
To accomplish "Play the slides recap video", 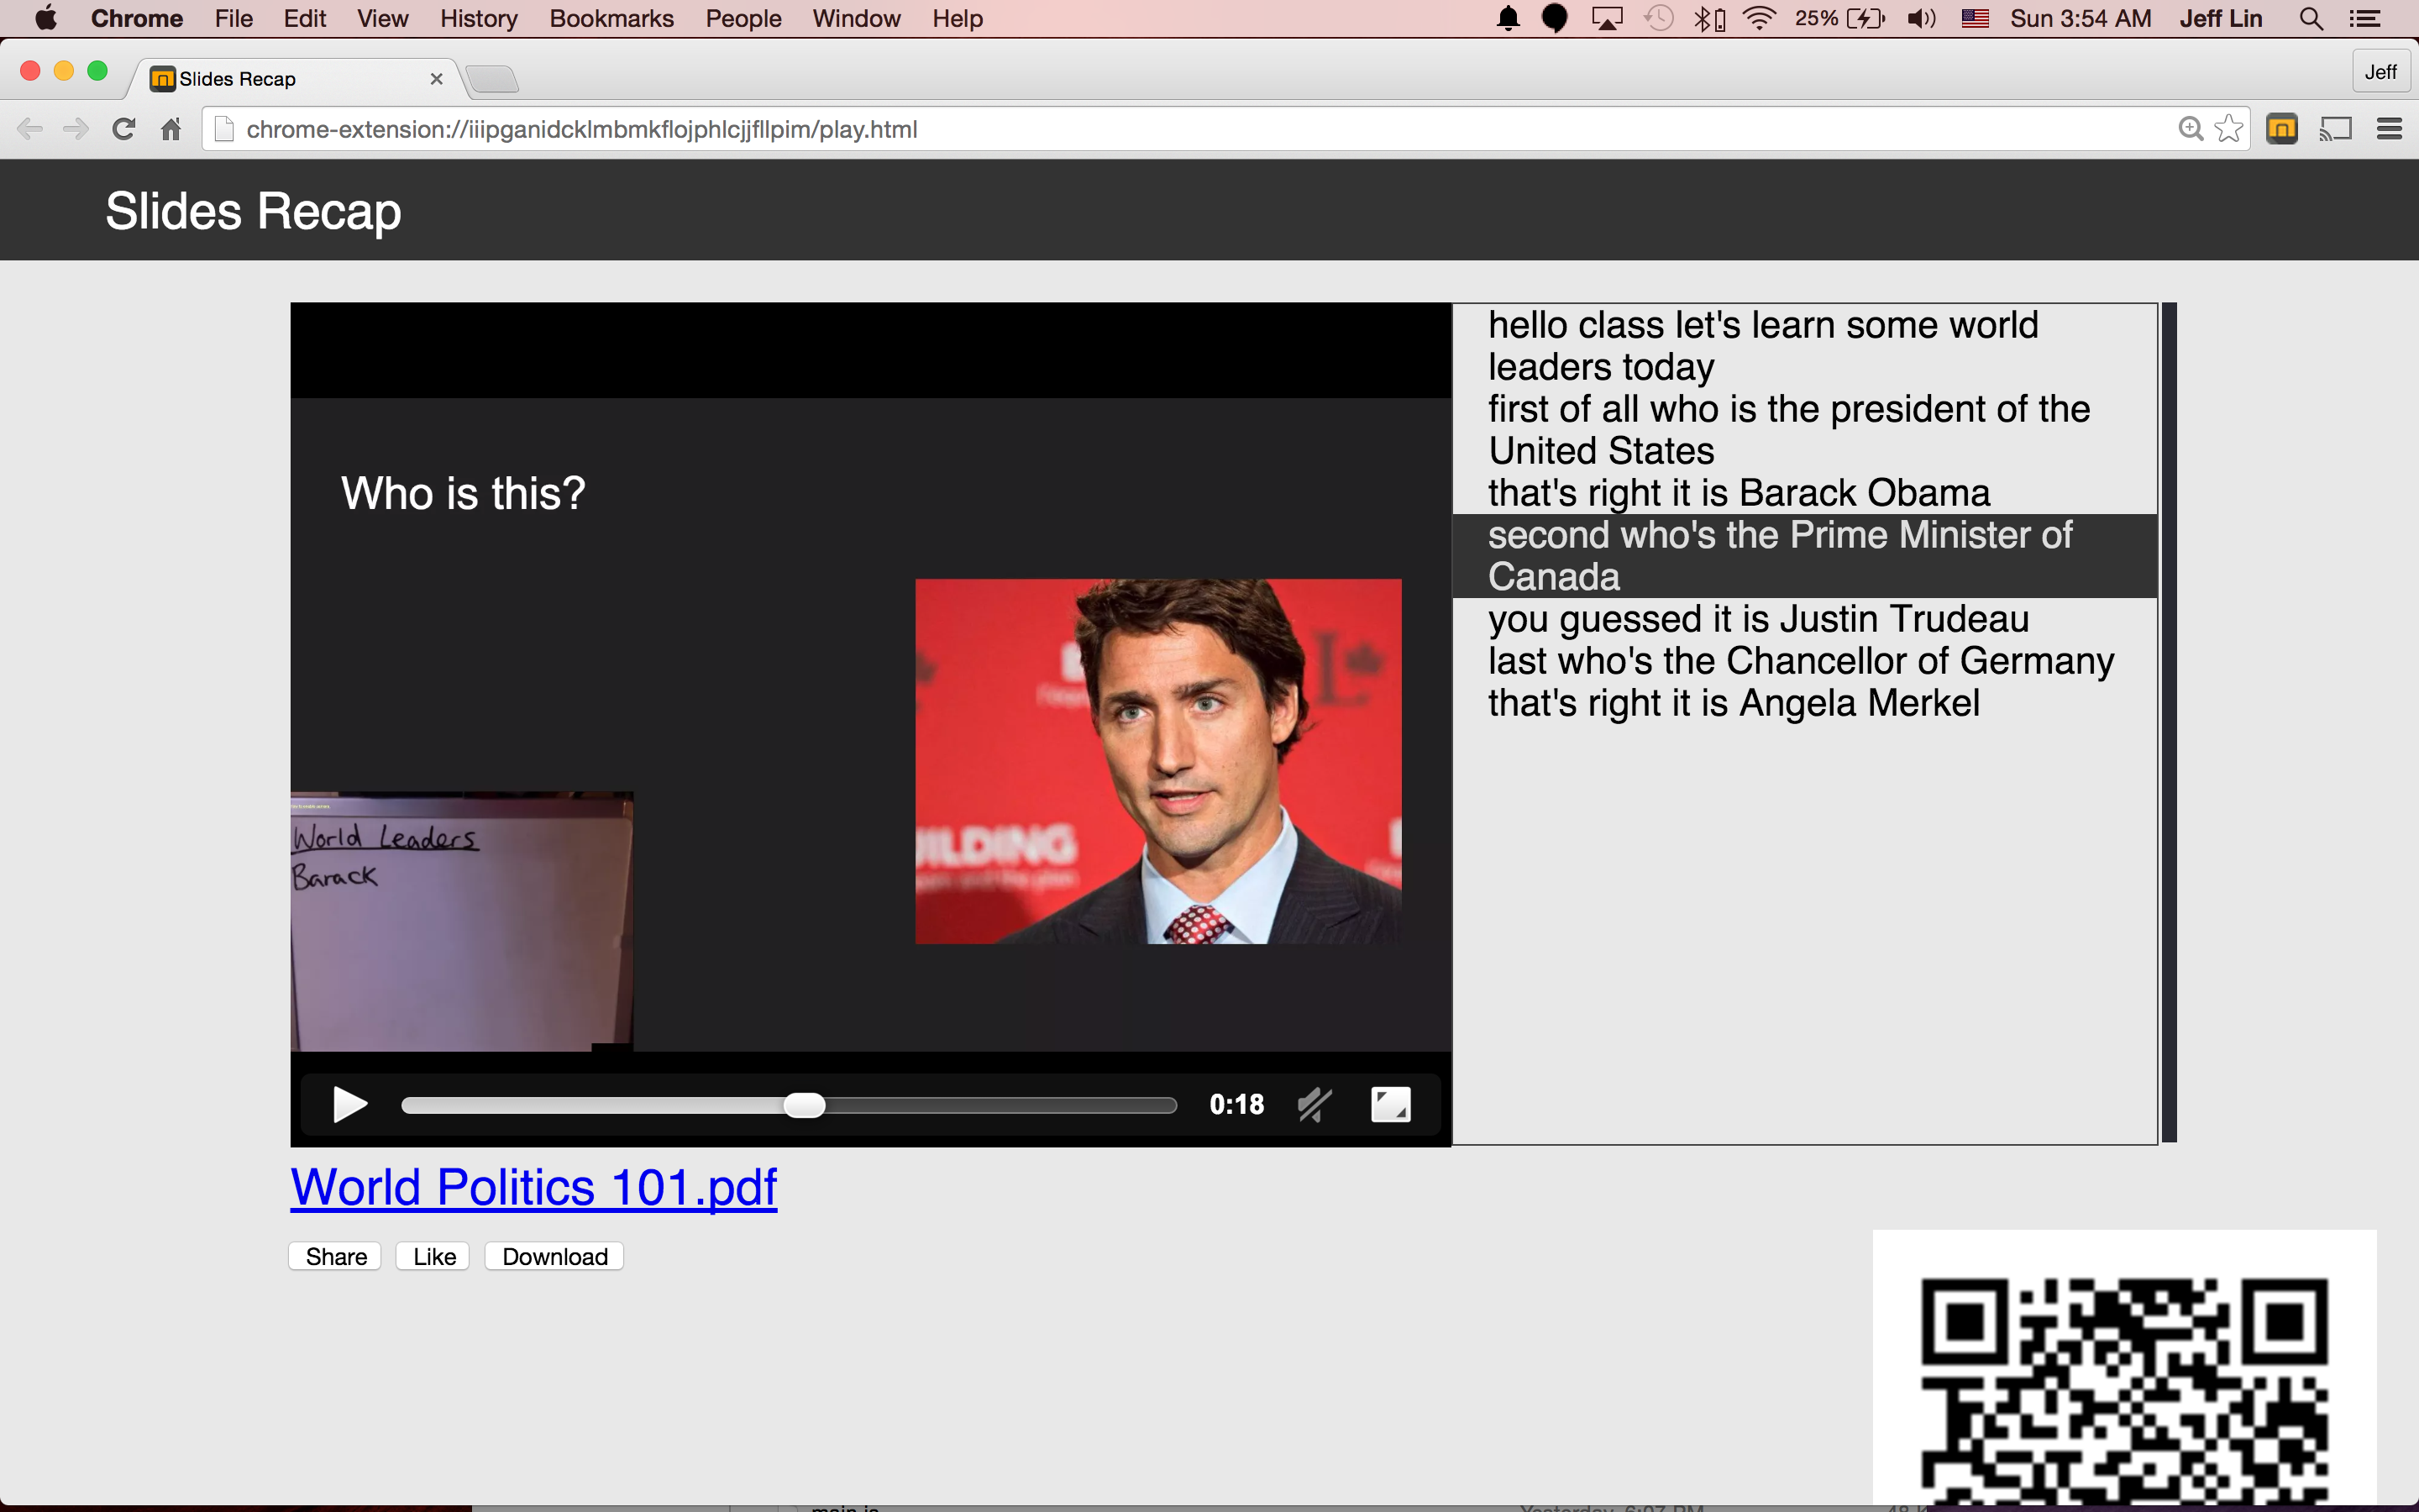I will click(x=350, y=1105).
